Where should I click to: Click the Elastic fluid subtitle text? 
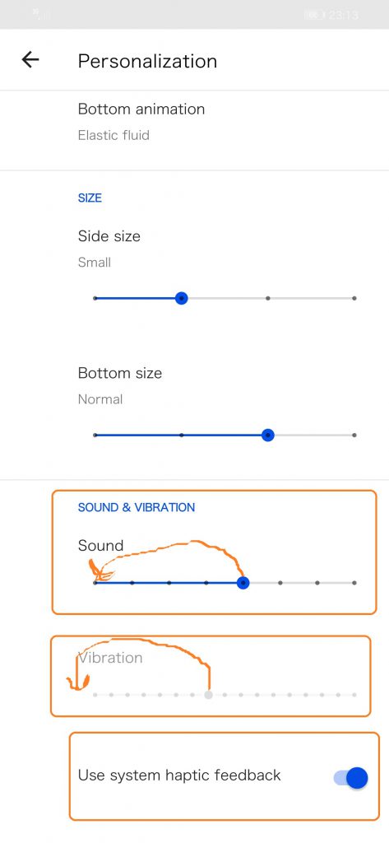coord(113,135)
